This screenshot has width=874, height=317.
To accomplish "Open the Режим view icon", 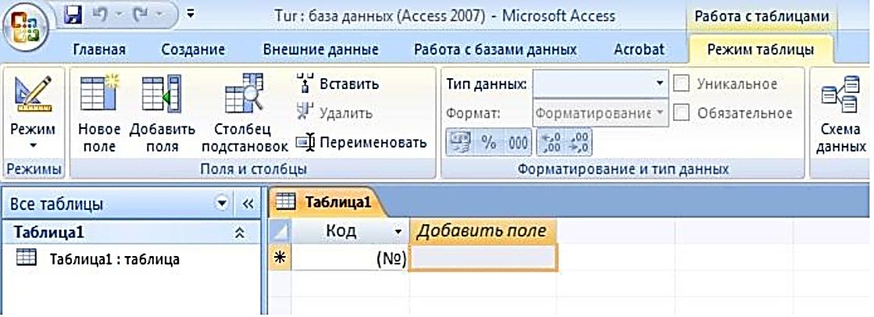I will click(x=33, y=92).
